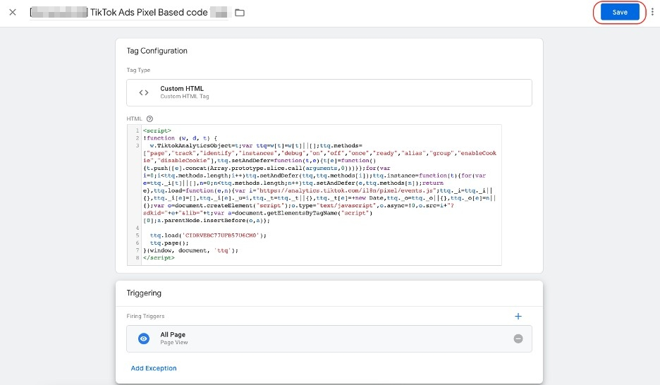The image size is (660, 385).
Task: Open the All Page trigger row
Action: click(329, 338)
